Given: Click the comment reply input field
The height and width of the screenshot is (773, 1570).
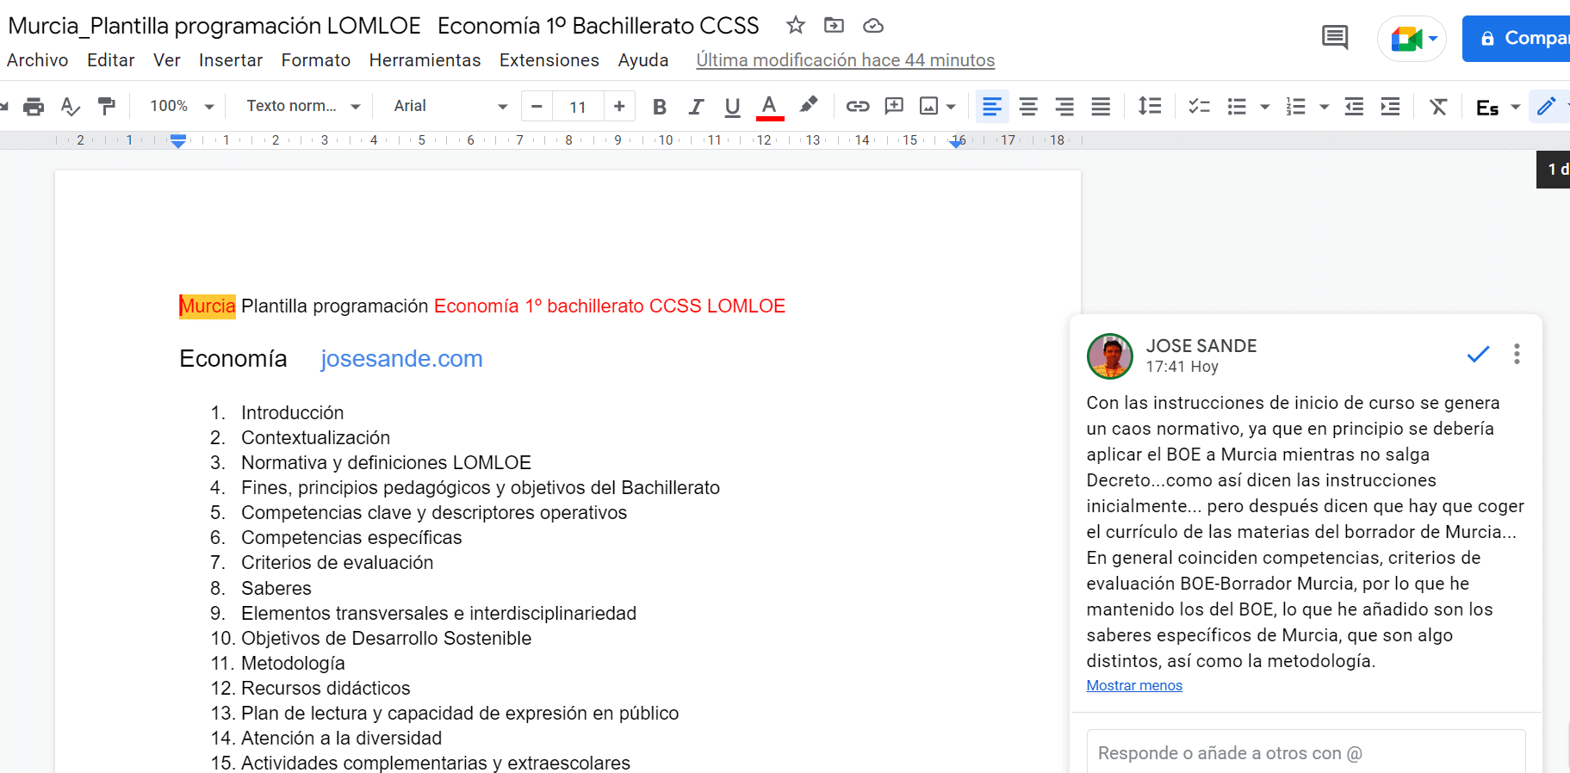Looking at the screenshot, I should click(1305, 753).
